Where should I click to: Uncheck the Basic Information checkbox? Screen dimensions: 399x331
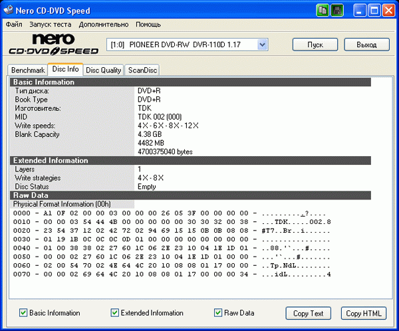tap(23, 312)
